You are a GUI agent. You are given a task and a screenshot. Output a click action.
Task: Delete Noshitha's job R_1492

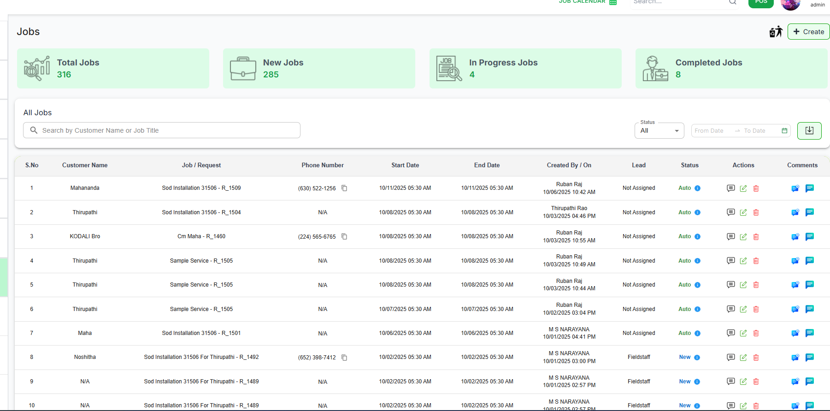coord(756,358)
